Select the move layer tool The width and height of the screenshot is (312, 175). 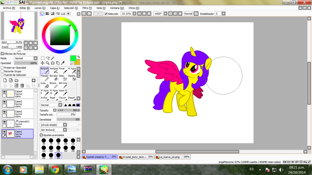(x=42, y=63)
